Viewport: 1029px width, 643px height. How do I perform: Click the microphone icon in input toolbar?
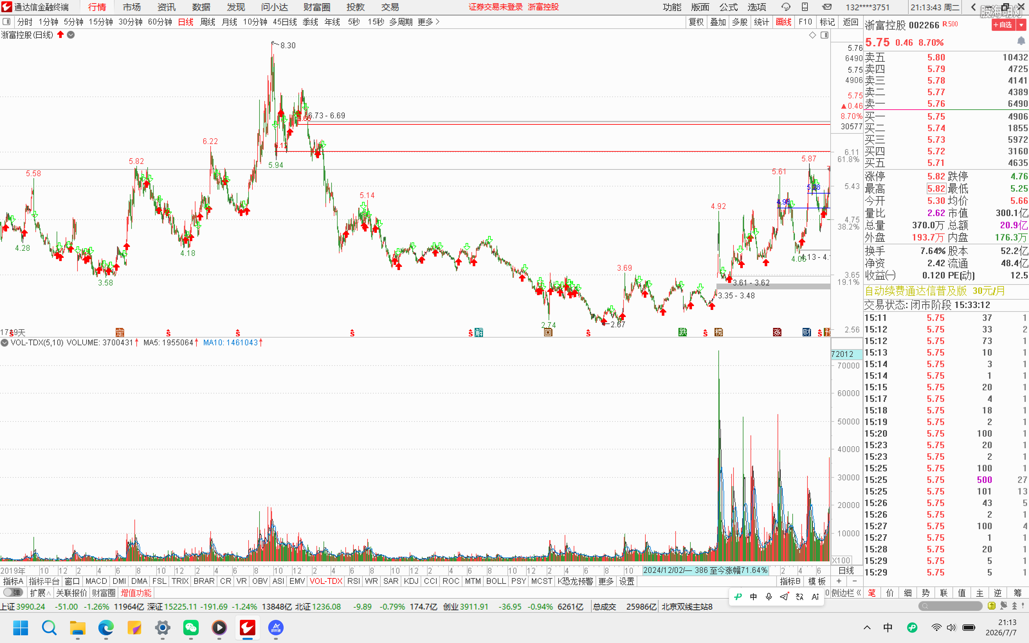tap(768, 597)
